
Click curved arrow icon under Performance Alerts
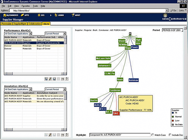(x=62, y=79)
